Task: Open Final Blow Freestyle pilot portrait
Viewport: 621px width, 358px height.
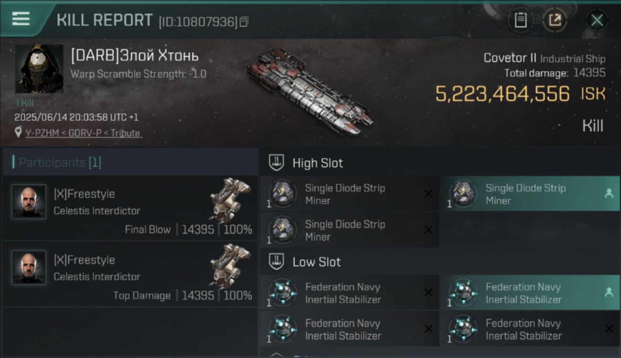Action: click(x=29, y=201)
